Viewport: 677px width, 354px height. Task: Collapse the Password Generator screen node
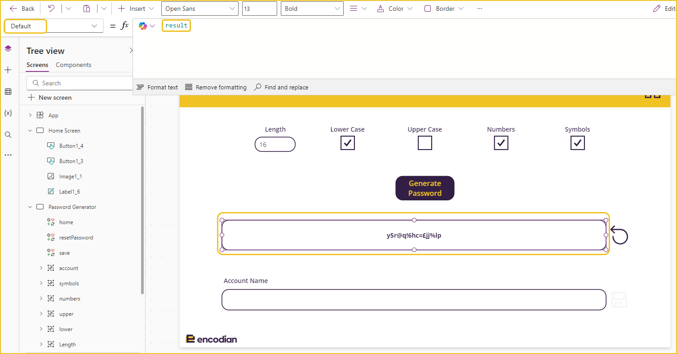[x=30, y=207]
